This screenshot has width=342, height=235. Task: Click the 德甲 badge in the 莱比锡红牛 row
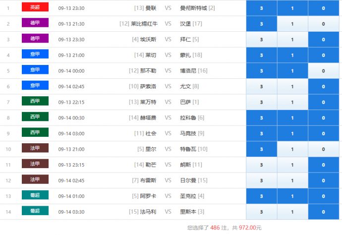click(35, 23)
